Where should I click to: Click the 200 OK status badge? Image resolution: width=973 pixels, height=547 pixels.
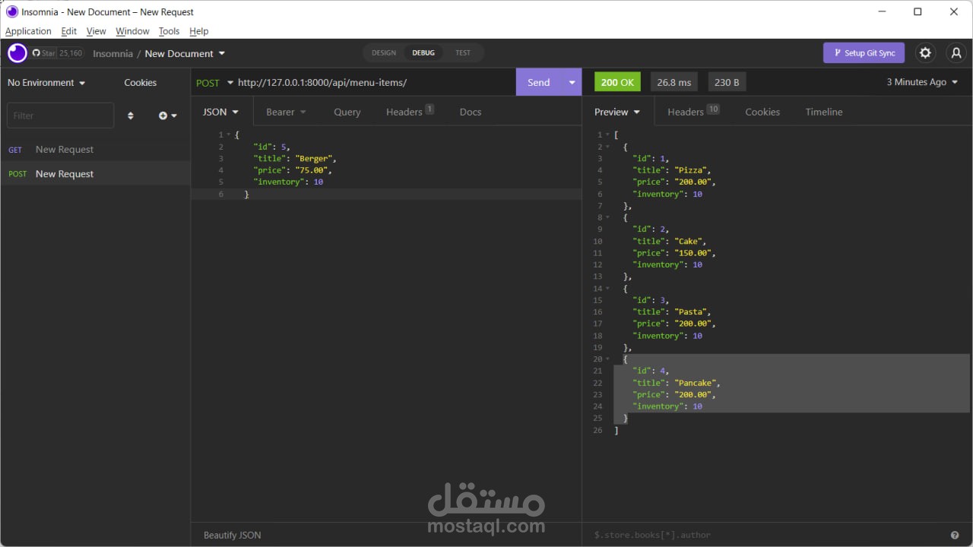pyautogui.click(x=617, y=82)
